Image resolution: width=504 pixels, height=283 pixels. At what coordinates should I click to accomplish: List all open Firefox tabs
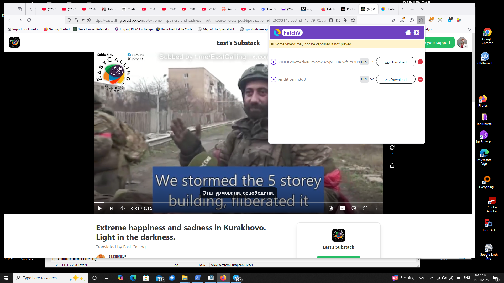coord(422,9)
